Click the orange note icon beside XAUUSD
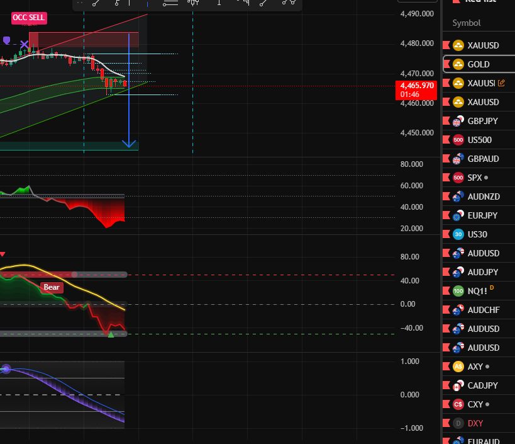Screen dimensions: 515x444 coord(501,83)
